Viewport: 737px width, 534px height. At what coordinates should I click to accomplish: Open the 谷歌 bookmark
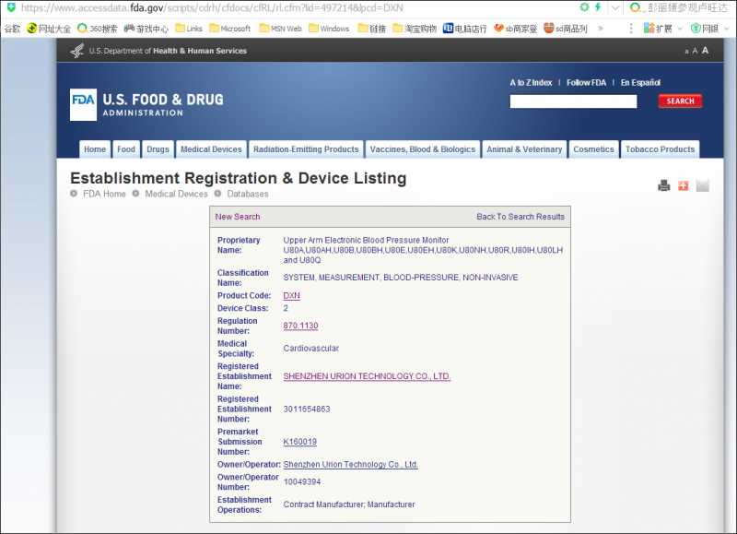[12, 29]
